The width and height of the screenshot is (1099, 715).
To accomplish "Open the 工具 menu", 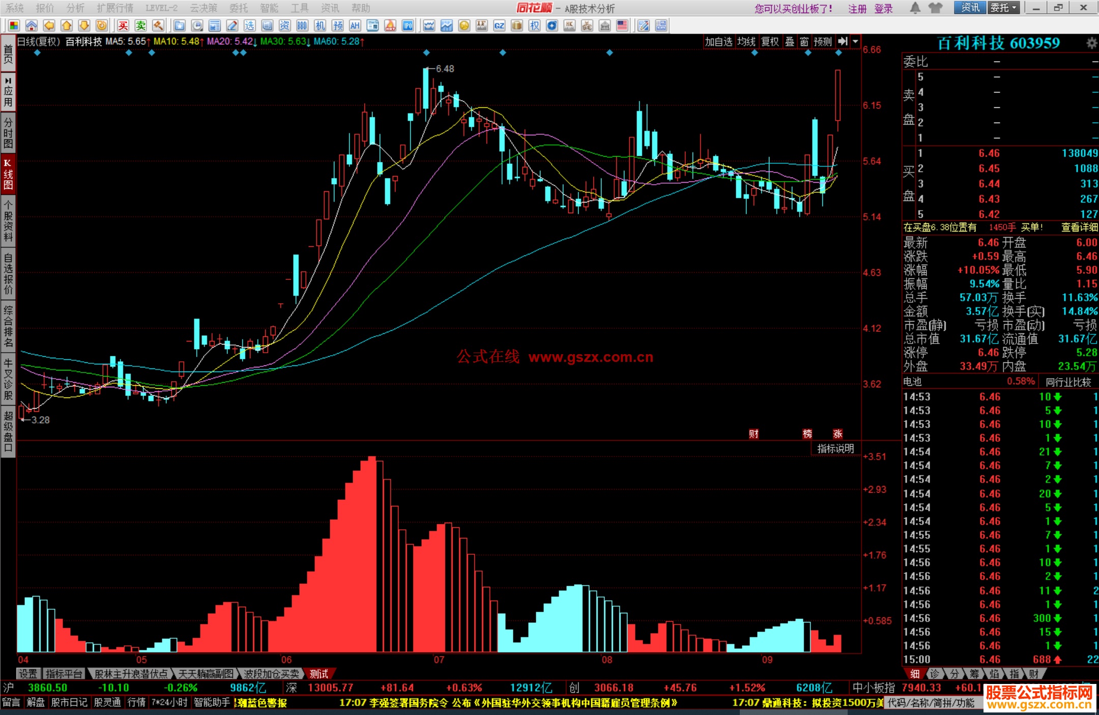I will [x=300, y=8].
